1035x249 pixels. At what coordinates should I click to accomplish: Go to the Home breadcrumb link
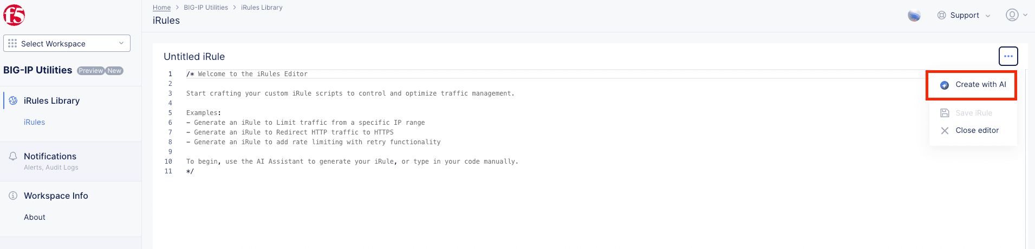(161, 8)
